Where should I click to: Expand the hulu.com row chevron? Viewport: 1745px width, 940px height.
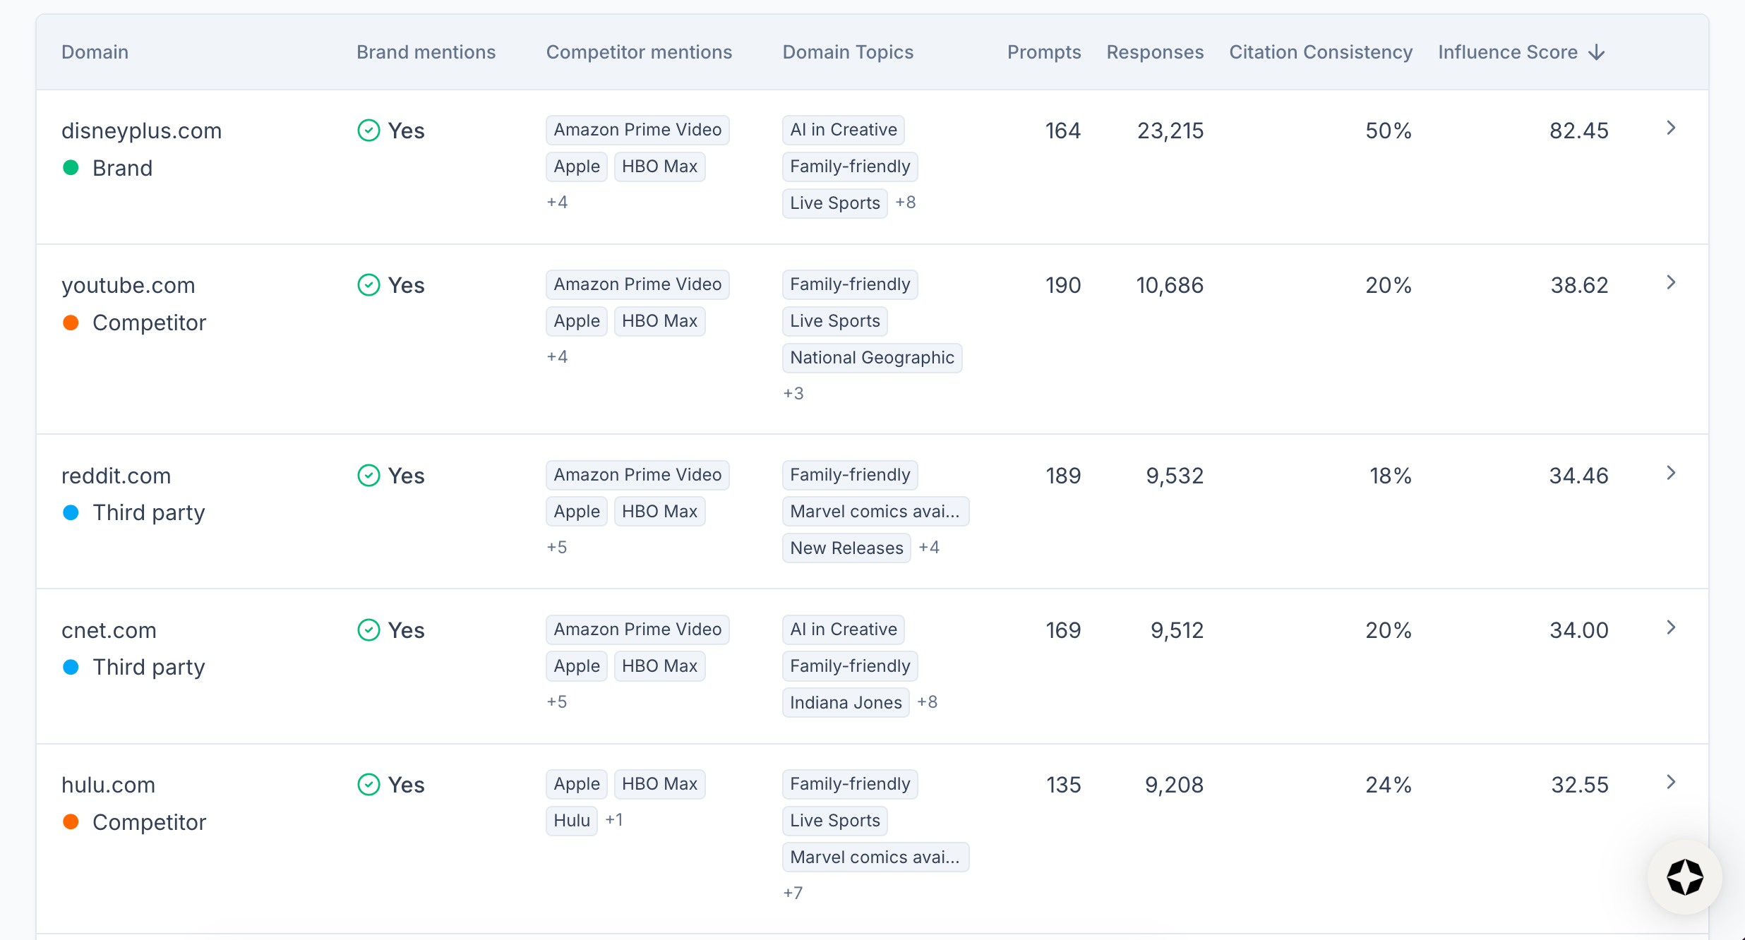coord(1671,782)
